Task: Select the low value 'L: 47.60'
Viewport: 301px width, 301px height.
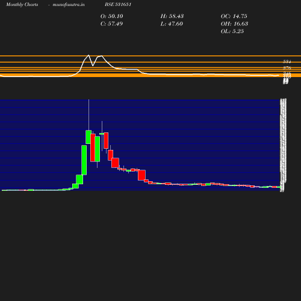Action: tap(172, 24)
